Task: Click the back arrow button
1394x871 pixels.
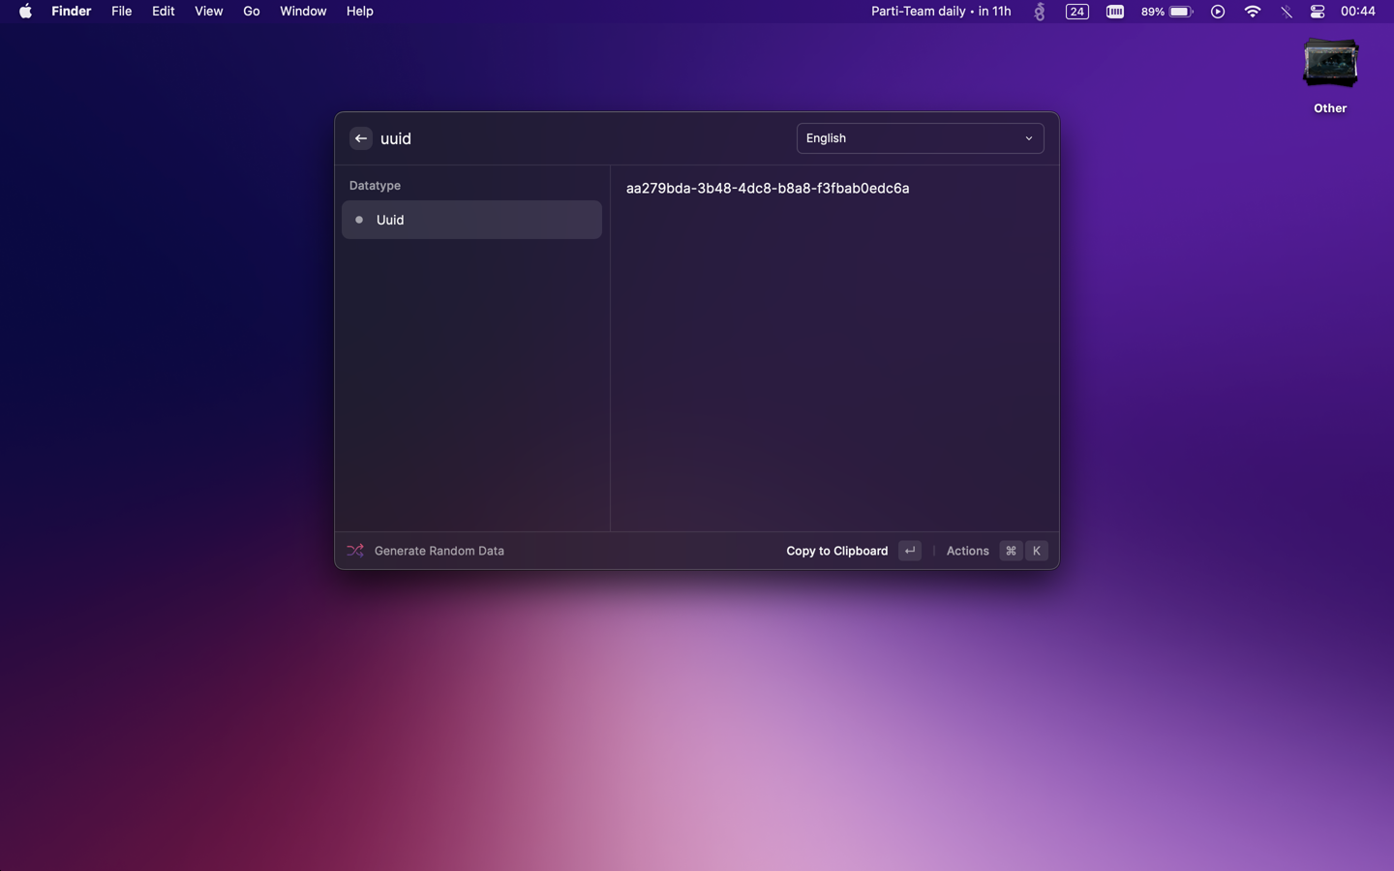Action: (360, 138)
